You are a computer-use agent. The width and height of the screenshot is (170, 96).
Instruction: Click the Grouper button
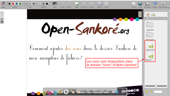click(x=106, y=5)
